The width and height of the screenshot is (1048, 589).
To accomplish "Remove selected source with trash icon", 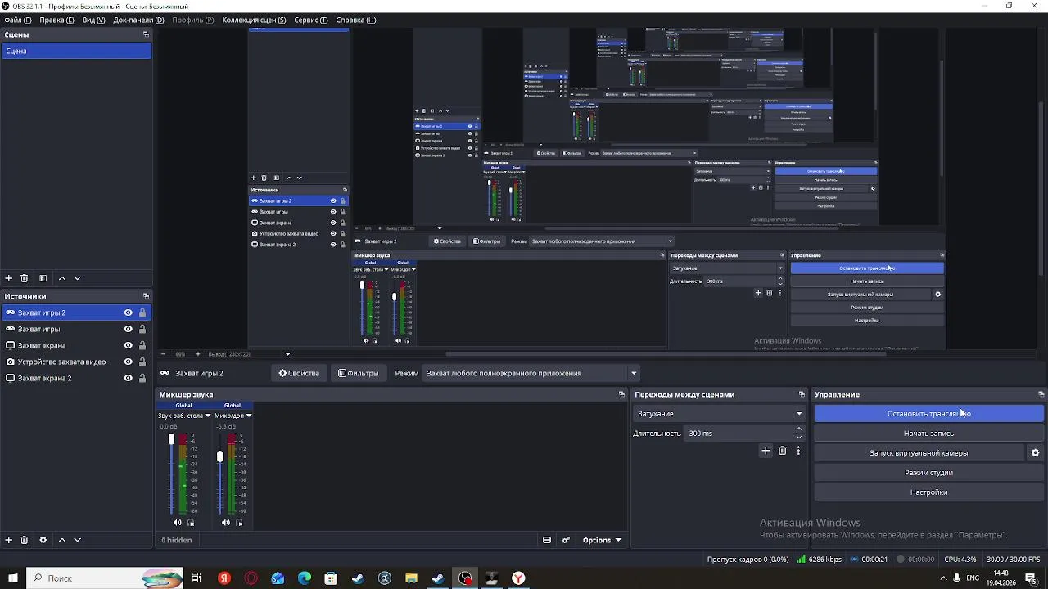I will coord(25,540).
